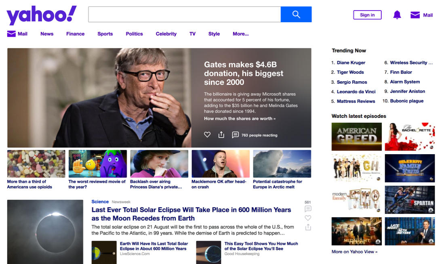Select trending topic Jennifer Aniston
The width and height of the screenshot is (442, 264).
pos(407,91)
